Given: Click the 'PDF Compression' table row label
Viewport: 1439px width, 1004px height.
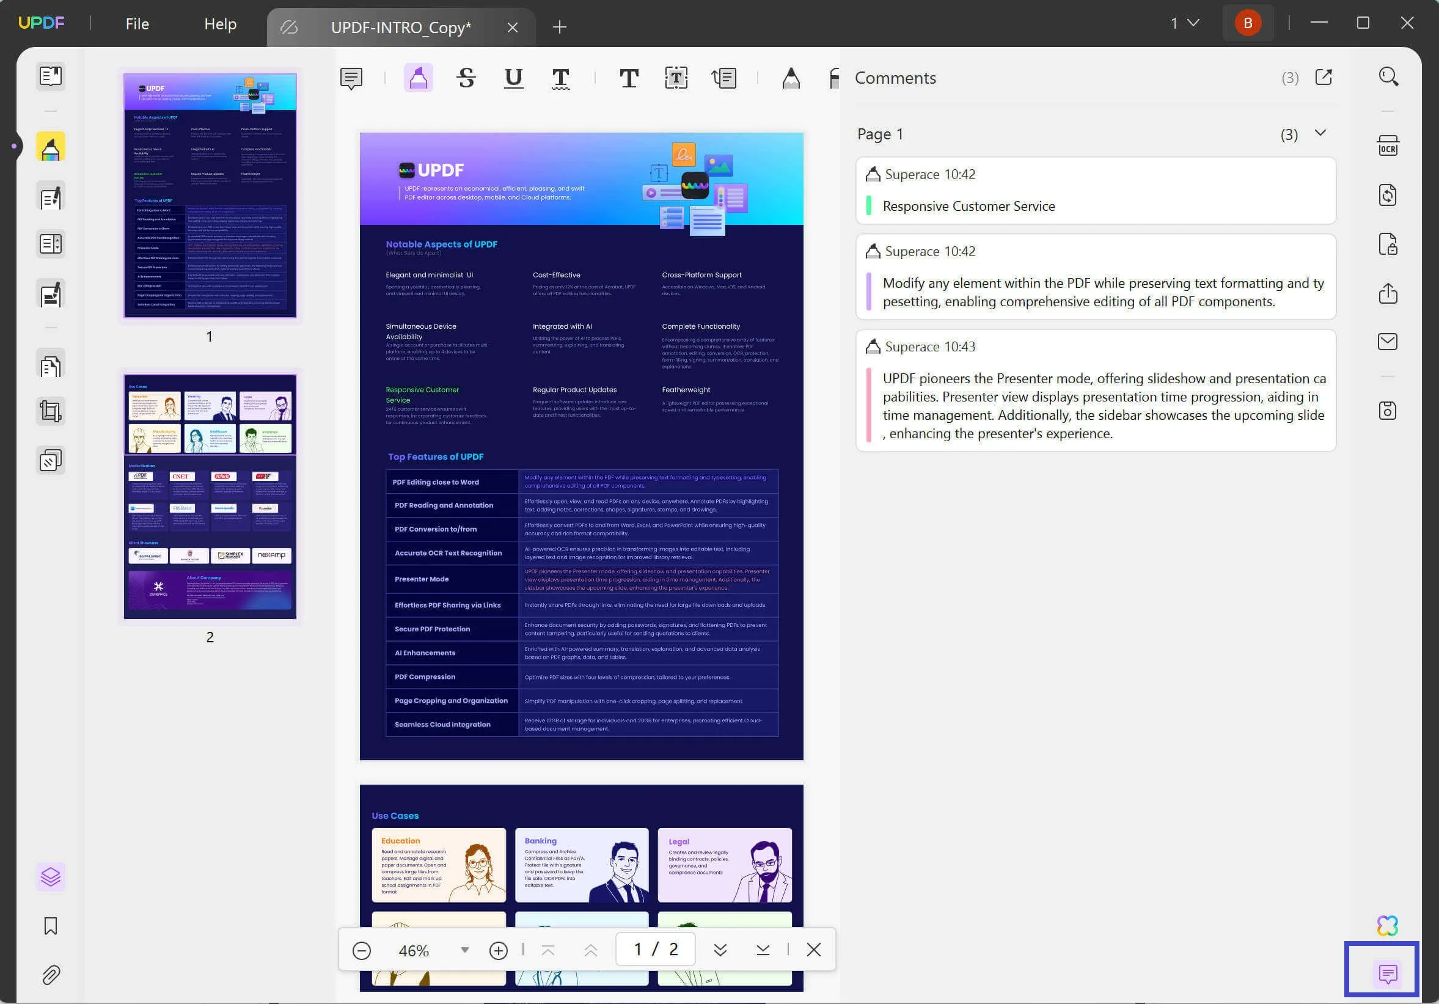Looking at the screenshot, I should [x=425, y=676].
